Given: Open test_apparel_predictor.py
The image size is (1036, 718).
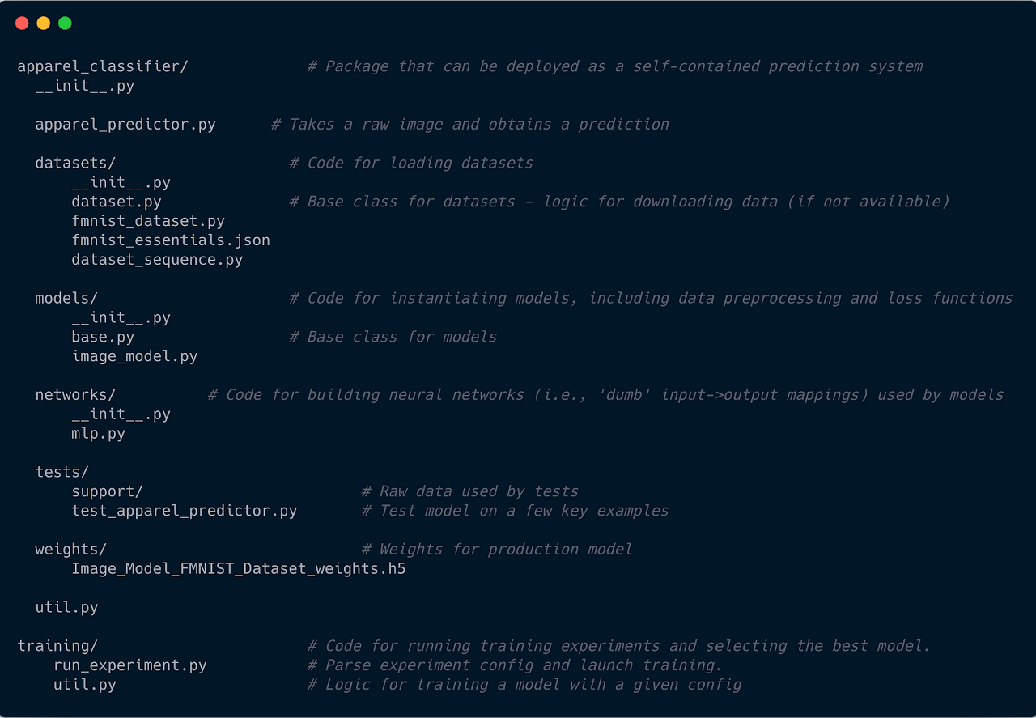Looking at the screenshot, I should 185,510.
